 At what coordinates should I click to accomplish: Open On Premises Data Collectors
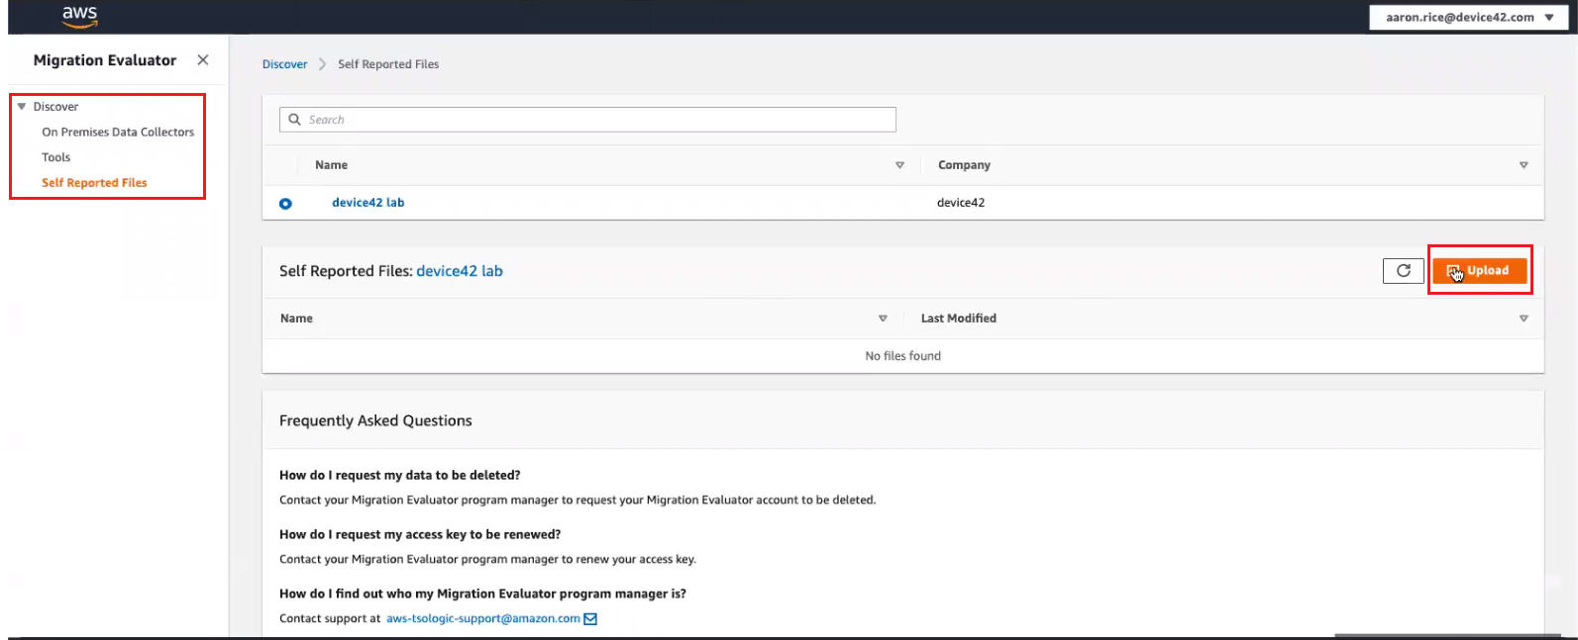[118, 133]
